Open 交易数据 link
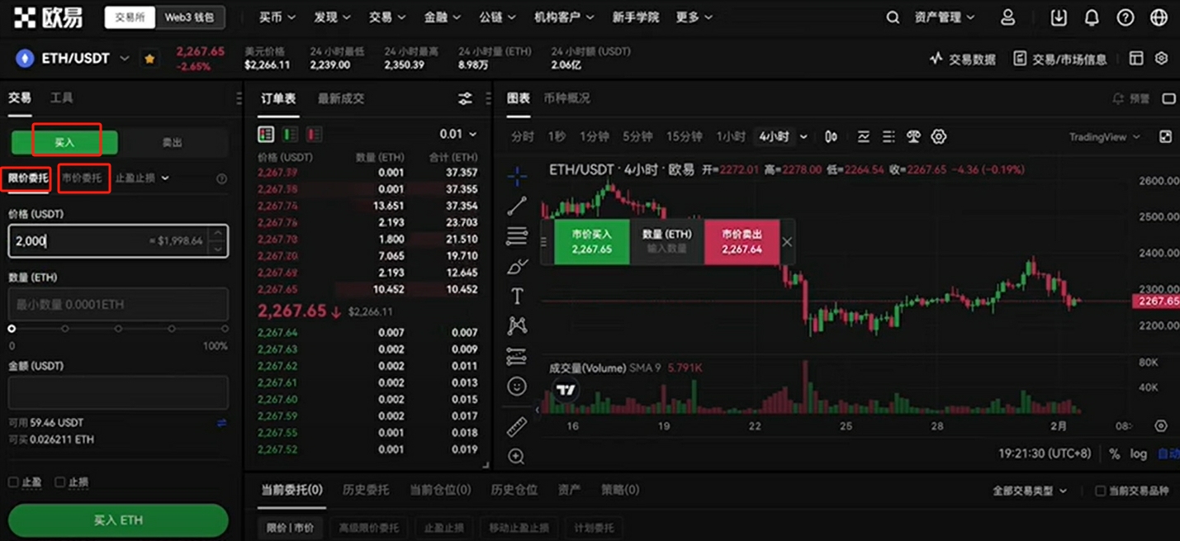 963,59
